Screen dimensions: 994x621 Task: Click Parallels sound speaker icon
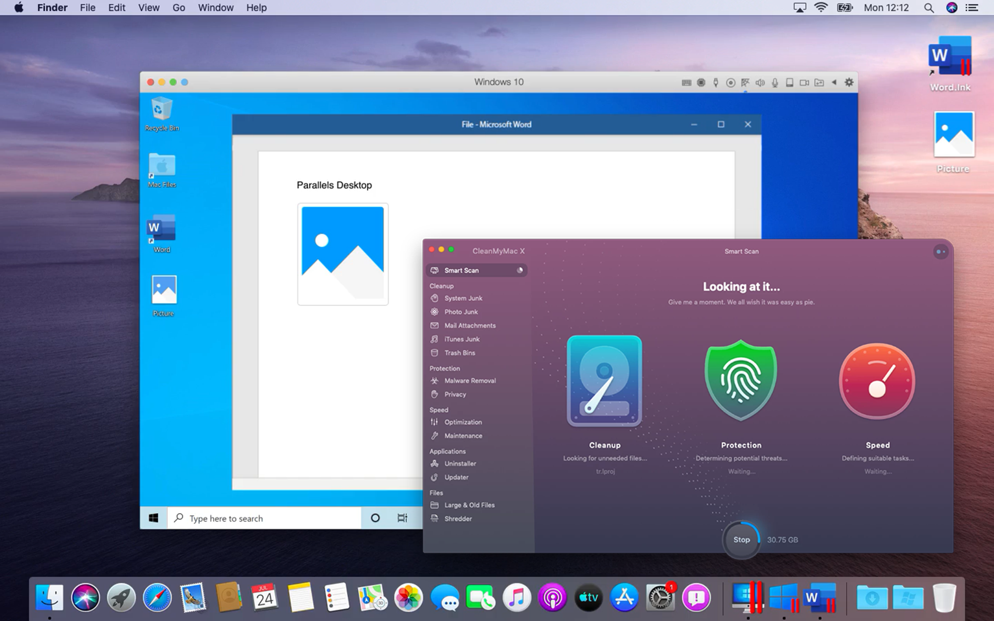(x=760, y=83)
